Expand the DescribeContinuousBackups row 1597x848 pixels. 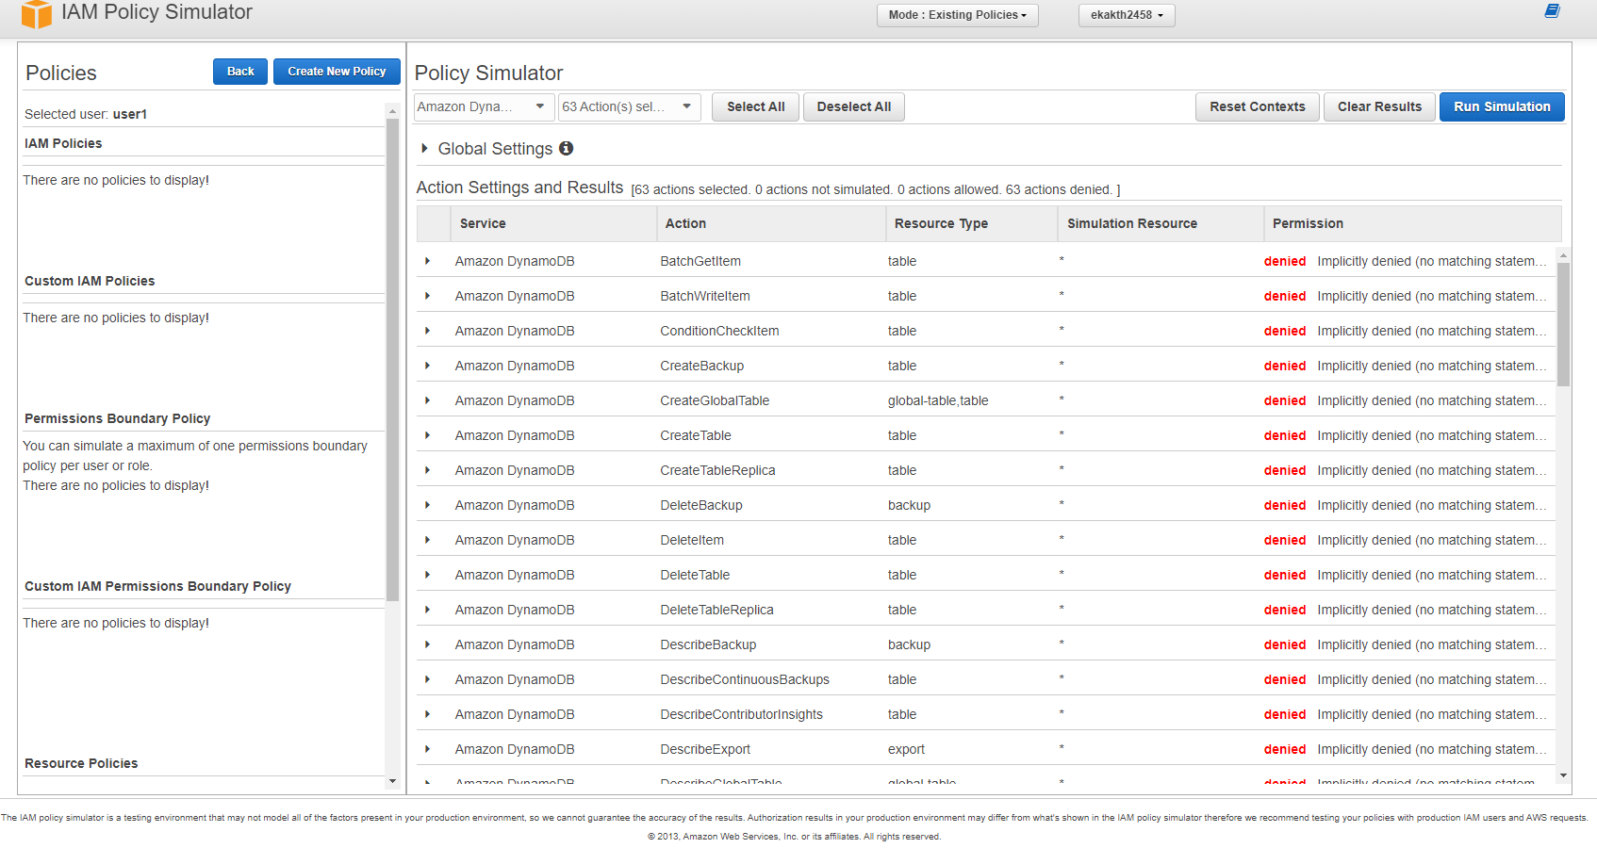click(427, 679)
